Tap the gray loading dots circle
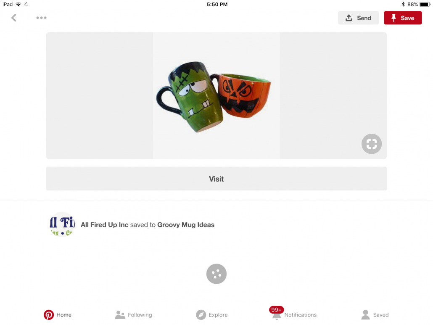433x325 pixels. coord(216,274)
